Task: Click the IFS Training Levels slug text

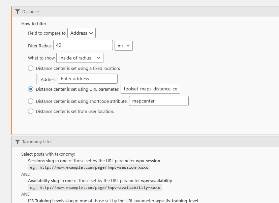Action: pos(51,201)
